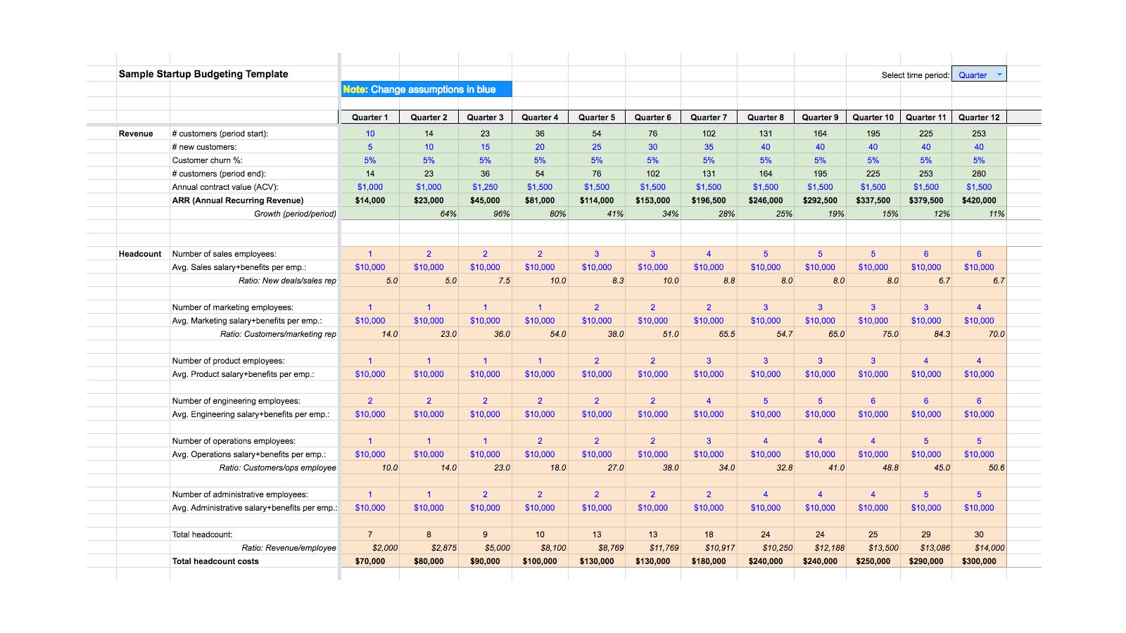Select 'Number of operations employees:' label
Screen dimensions: 1126x633
click(234, 441)
